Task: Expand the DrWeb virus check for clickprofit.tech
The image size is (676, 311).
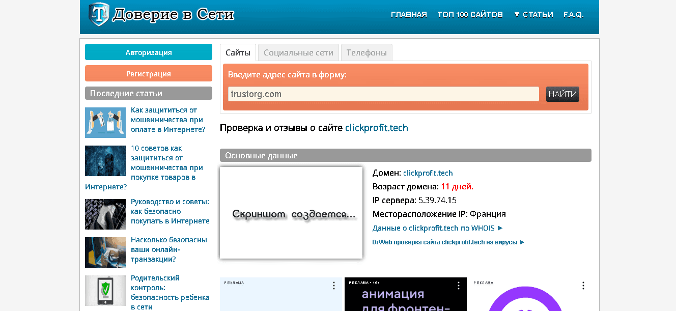Action: (448, 242)
